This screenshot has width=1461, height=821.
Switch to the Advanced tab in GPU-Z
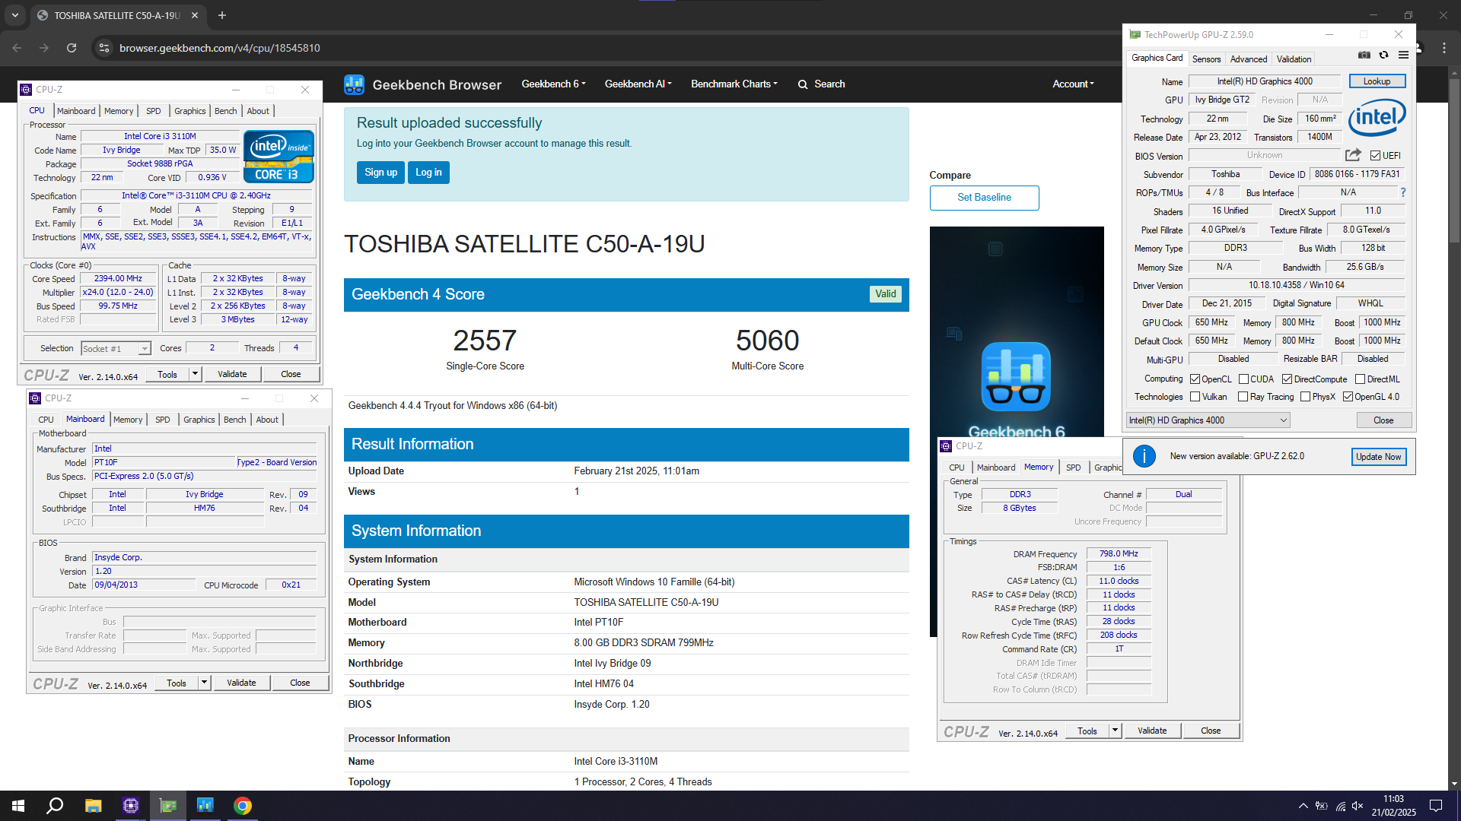1249,59
